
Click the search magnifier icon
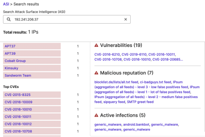pos(9,19)
